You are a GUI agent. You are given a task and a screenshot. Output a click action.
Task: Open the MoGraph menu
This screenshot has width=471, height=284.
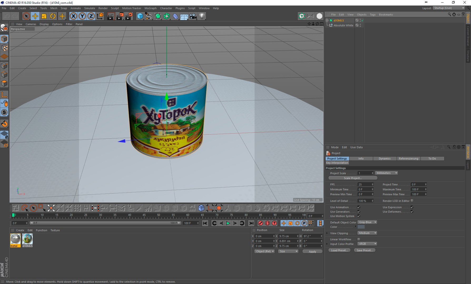[x=150, y=8]
